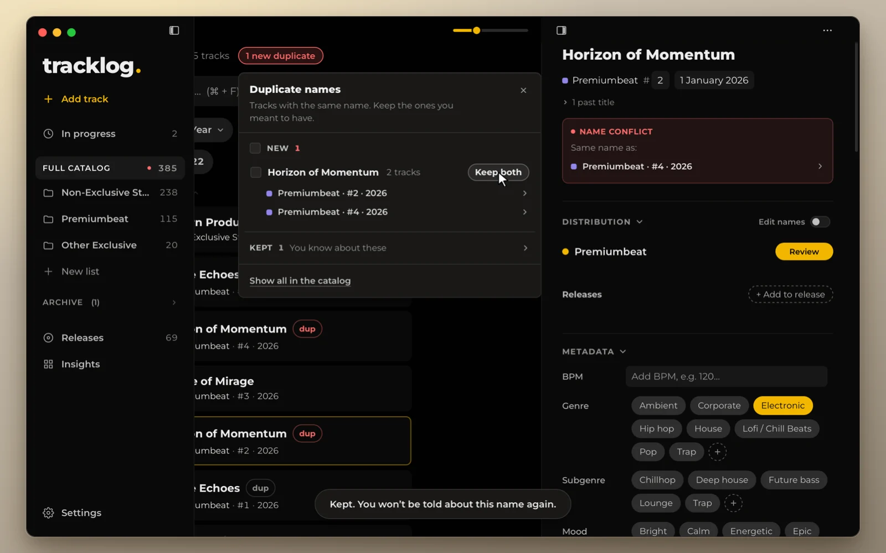Expand the KEPT row in popup
886x553 pixels.
tap(389, 248)
